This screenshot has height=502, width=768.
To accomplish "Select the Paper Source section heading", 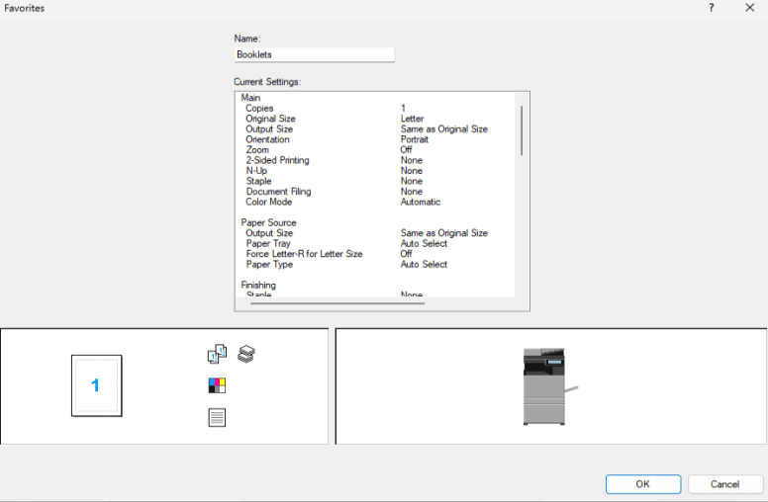I will 268,222.
